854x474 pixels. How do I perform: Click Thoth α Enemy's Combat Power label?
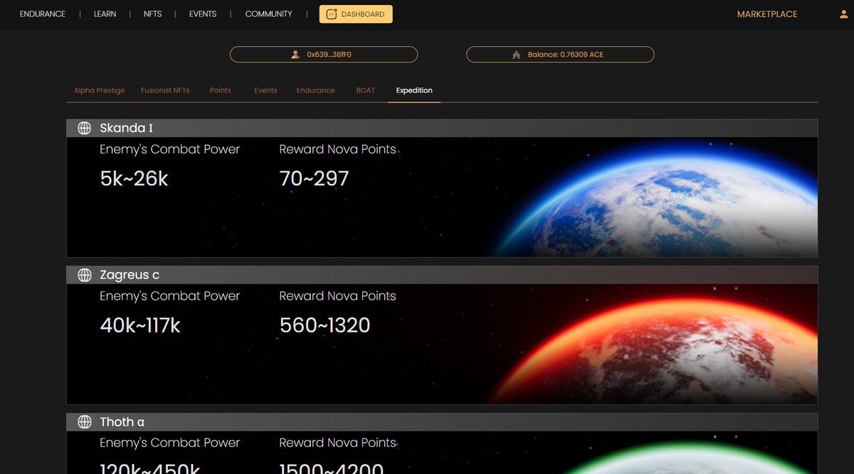170,443
